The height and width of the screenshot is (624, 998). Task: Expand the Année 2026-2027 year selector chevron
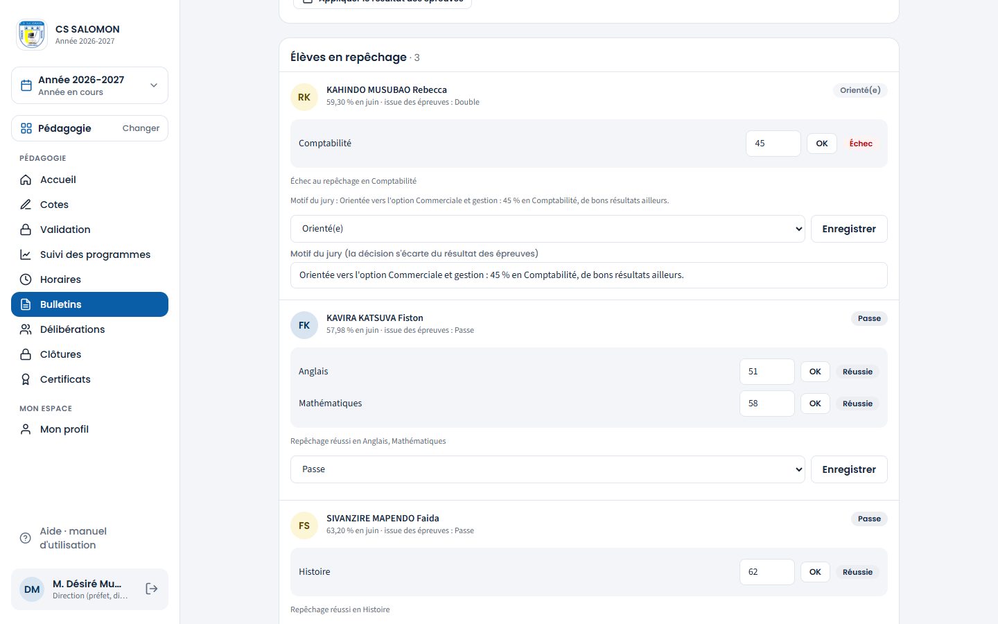[x=154, y=85]
